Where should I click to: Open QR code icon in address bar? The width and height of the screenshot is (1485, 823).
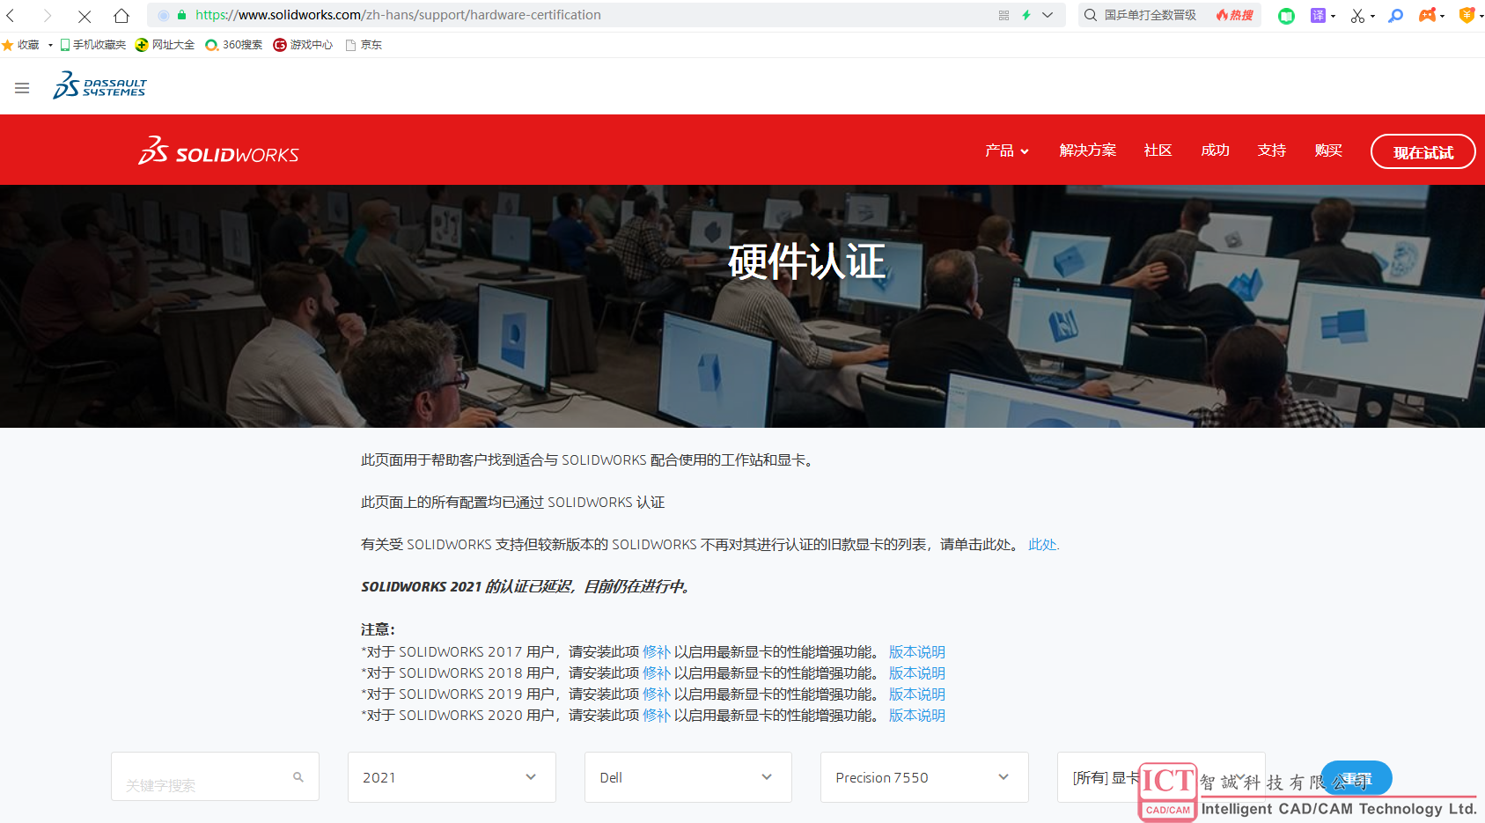(1003, 15)
